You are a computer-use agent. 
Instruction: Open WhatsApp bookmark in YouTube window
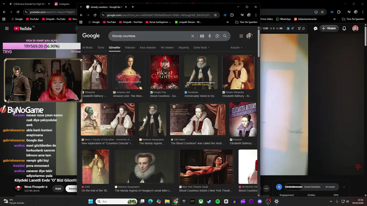pyautogui.click(x=283, y=19)
